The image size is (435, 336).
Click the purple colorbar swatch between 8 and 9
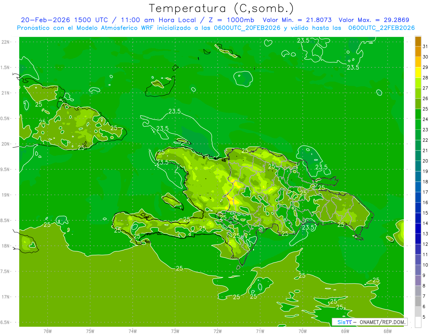(418, 281)
